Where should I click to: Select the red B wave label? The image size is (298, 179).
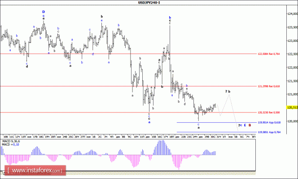click(x=250, y=125)
